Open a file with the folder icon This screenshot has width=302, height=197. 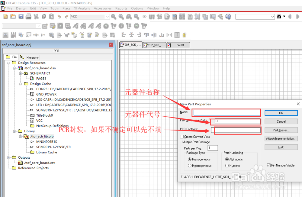(x=13, y=17)
